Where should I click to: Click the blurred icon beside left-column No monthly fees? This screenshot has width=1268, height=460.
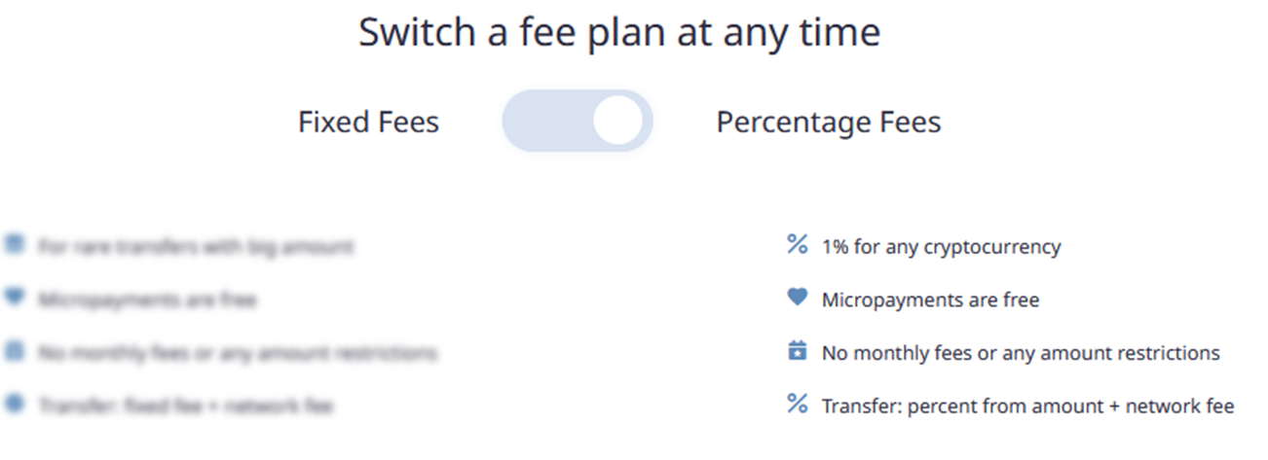(15, 351)
